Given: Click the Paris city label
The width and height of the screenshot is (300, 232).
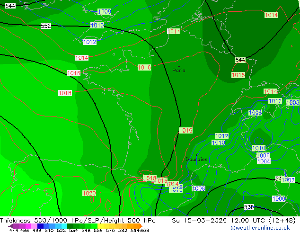Looking at the screenshot, I should click(179, 70).
